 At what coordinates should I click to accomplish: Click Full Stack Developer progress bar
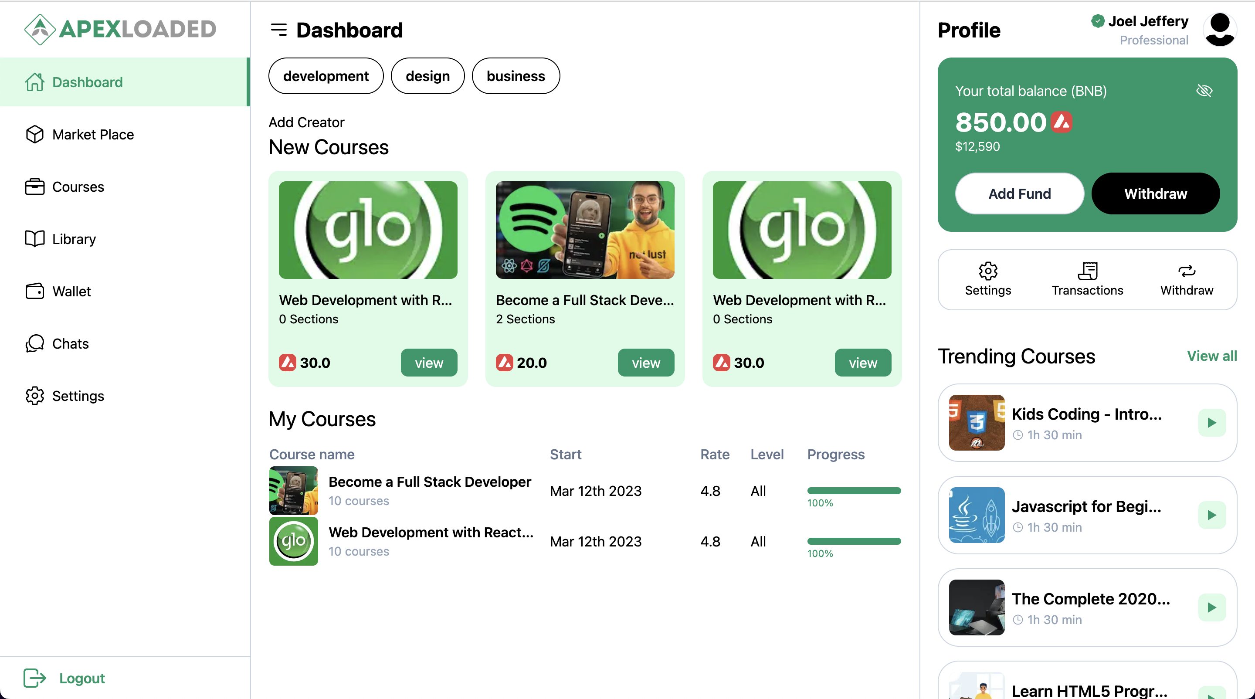coord(854,491)
